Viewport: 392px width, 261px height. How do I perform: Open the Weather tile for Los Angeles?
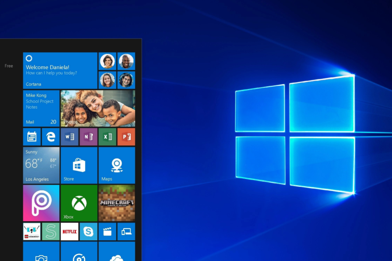tap(41, 165)
